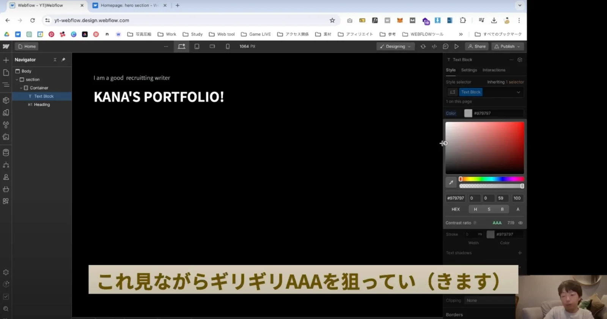The height and width of the screenshot is (319, 607).
Task: Open the more options ellipsis beside breakpoints
Action: (166, 46)
